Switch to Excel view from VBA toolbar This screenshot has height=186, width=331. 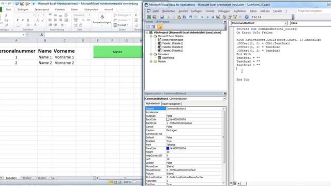149,17
